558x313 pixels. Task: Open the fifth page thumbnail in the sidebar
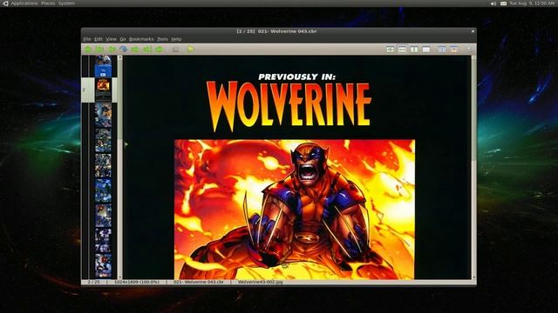pyautogui.click(x=103, y=165)
